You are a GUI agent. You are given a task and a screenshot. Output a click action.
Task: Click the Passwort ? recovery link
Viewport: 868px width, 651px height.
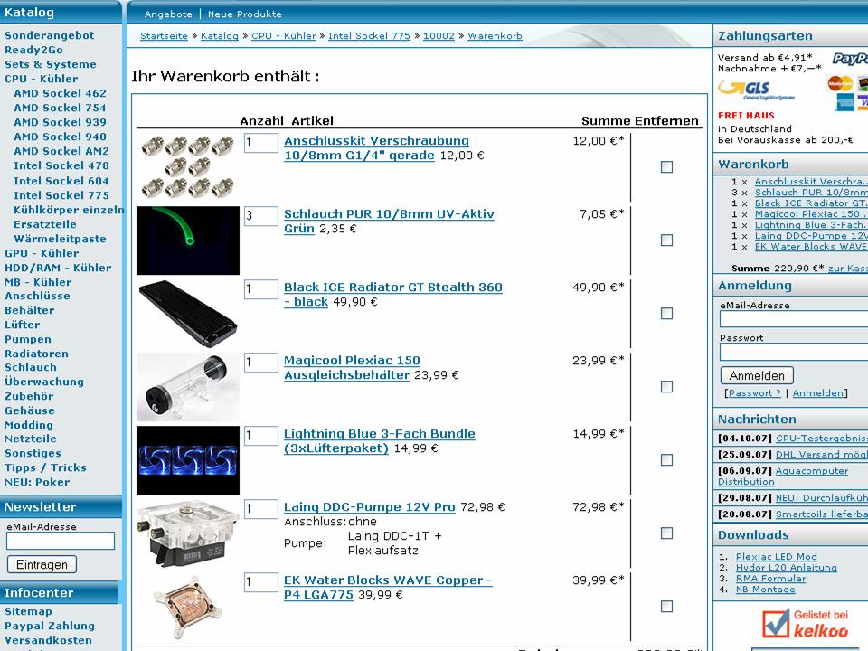pos(754,392)
